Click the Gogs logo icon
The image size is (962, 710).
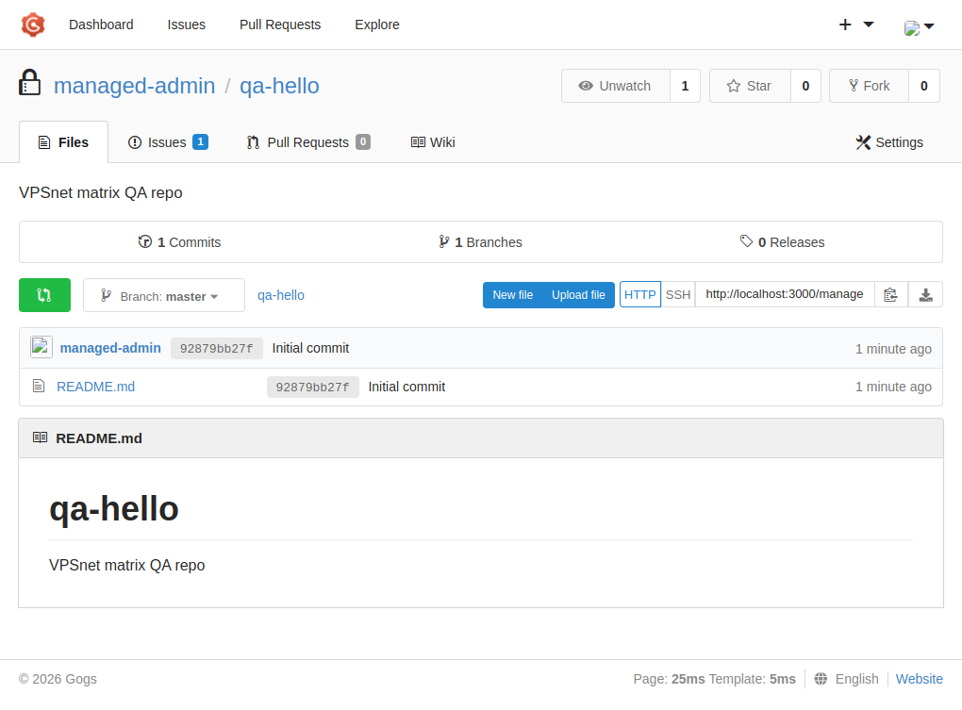point(33,25)
